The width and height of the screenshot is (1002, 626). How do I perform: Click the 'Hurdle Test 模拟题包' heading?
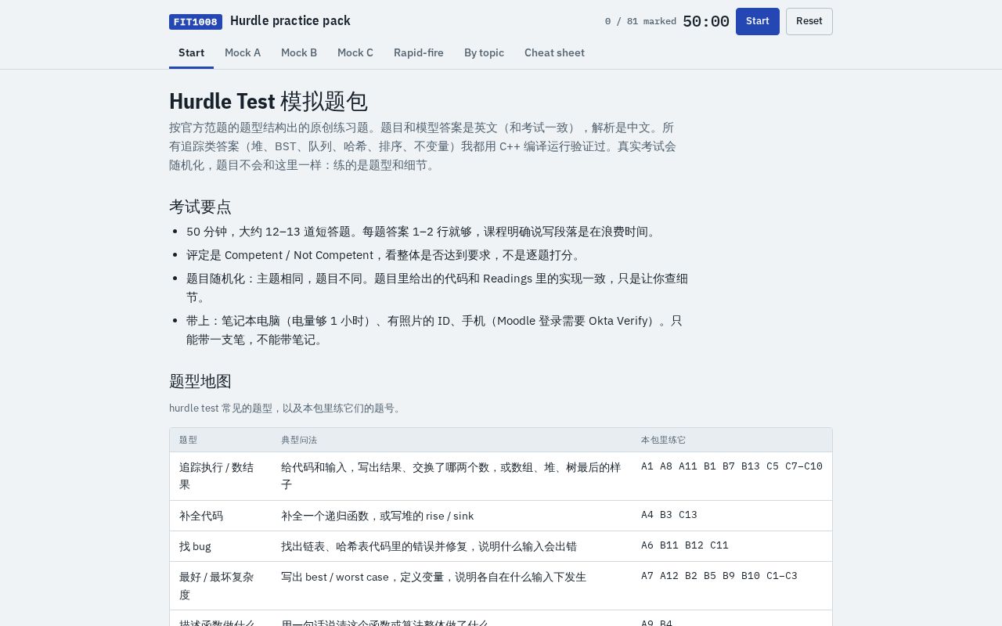click(269, 102)
